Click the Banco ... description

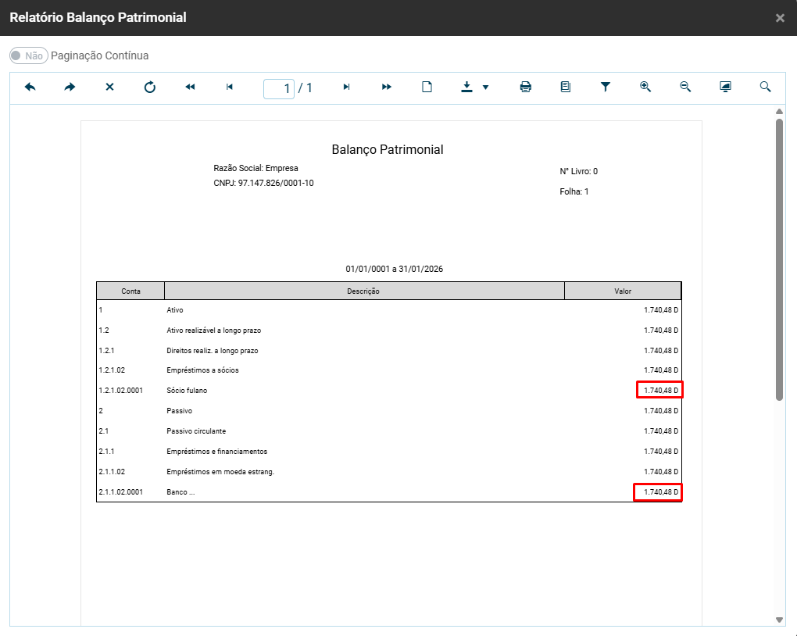click(180, 492)
